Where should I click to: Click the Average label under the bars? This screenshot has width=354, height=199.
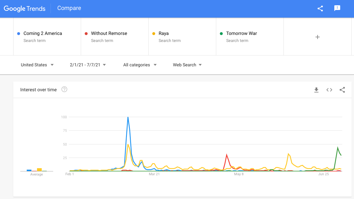37,174
